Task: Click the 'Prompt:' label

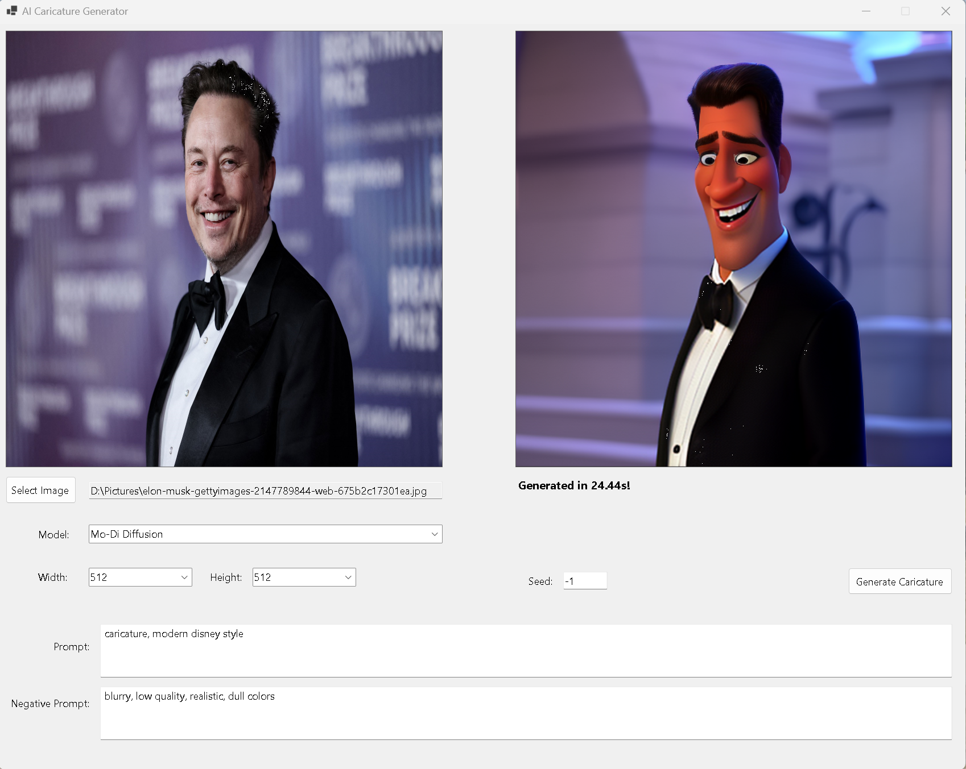Action: [x=71, y=646]
